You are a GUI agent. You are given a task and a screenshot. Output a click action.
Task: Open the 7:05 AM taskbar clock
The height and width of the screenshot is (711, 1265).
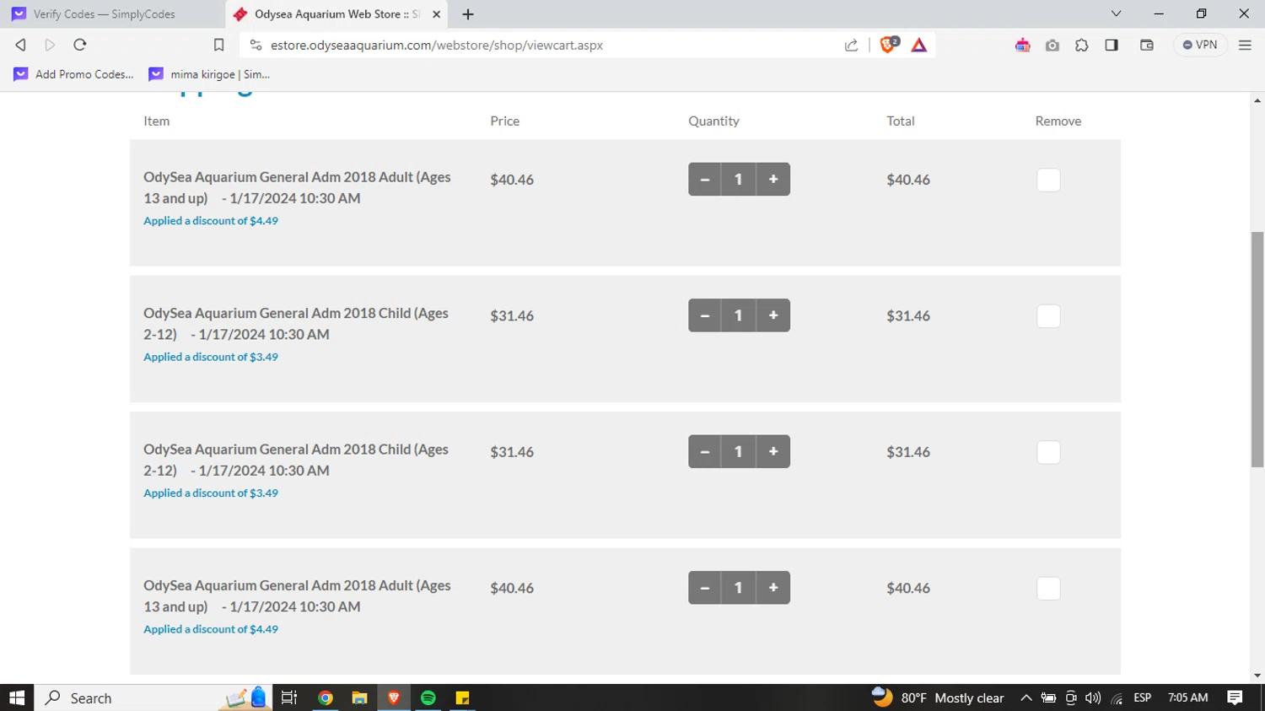(1187, 698)
